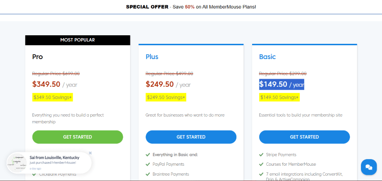Select the Plus plan heading

[152, 57]
